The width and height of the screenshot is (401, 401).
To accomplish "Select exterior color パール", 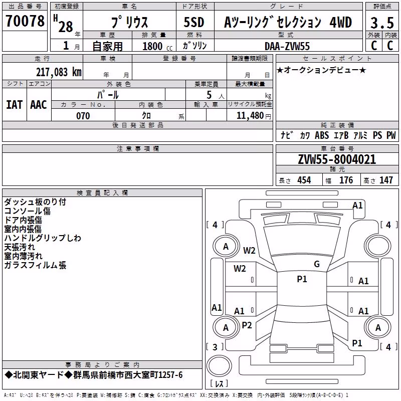I will (108, 95).
